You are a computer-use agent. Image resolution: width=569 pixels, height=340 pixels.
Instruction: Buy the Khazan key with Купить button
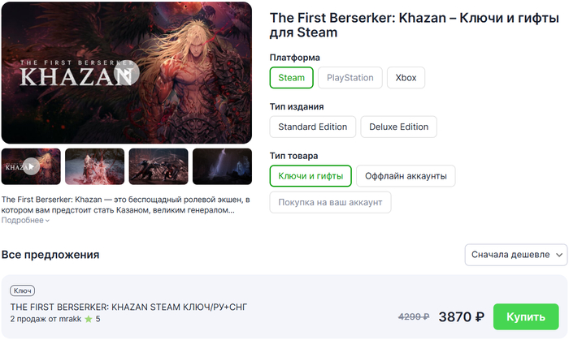click(x=526, y=316)
